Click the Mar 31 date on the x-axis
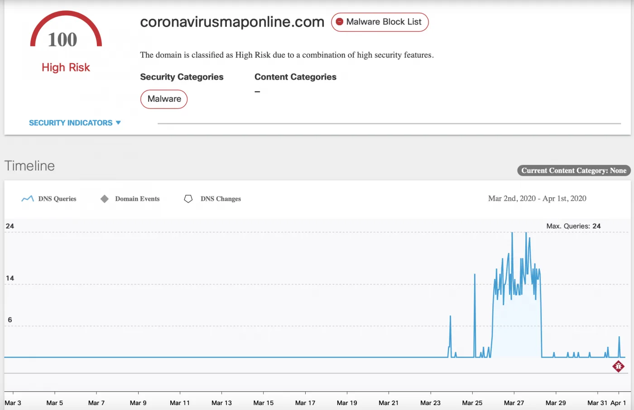The image size is (634, 410). tap(597, 403)
